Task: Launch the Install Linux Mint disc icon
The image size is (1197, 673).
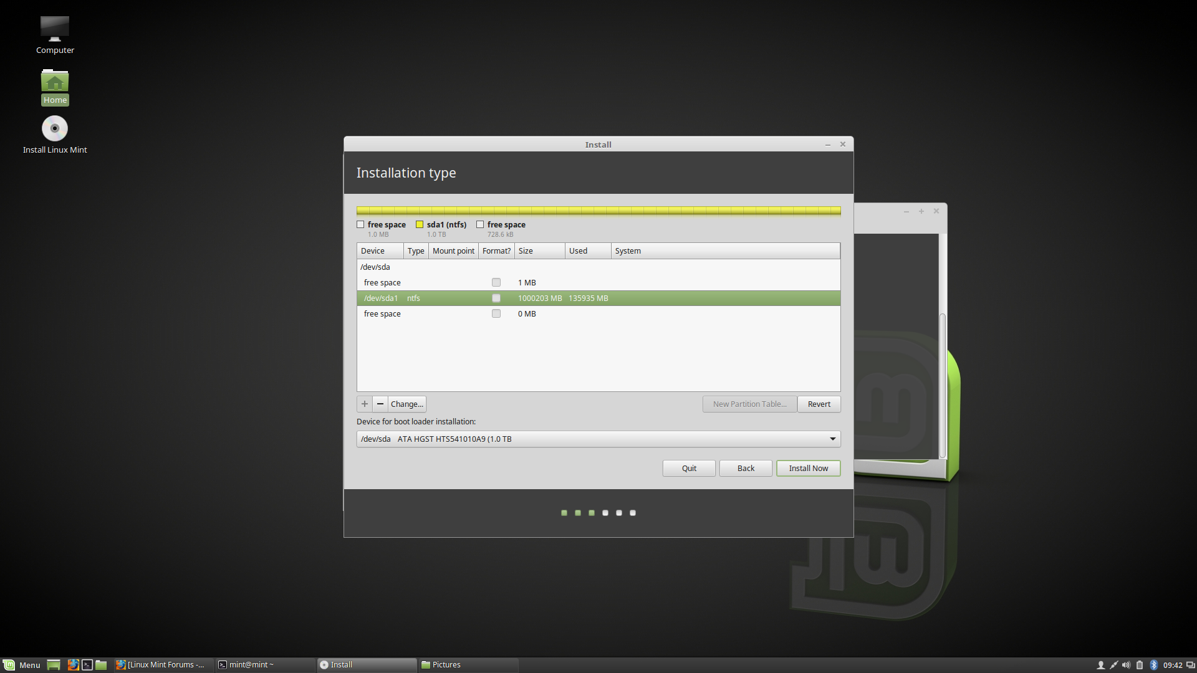Action: [55, 135]
